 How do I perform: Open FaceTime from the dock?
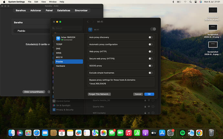120,133
